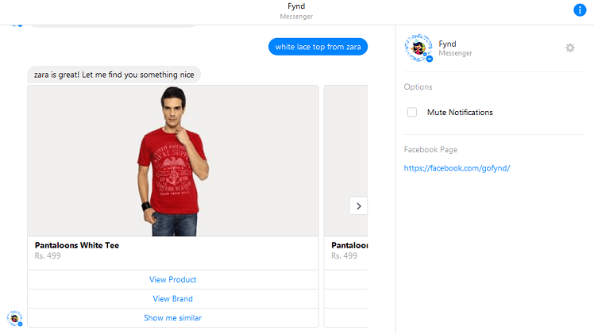
Task: Enable the Mute Notifications checkbox
Action: tap(412, 112)
